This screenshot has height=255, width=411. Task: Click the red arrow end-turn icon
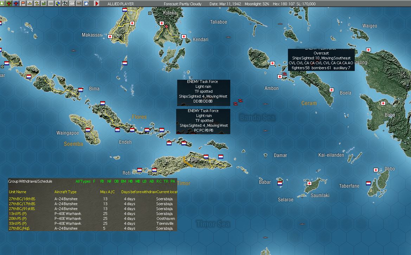coord(96,4)
